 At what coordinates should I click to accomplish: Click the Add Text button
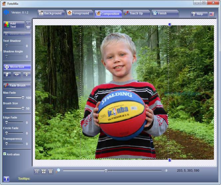14,25
